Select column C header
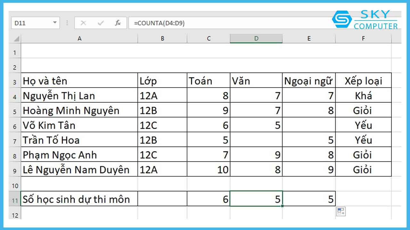The image size is (410, 230). (x=209, y=39)
